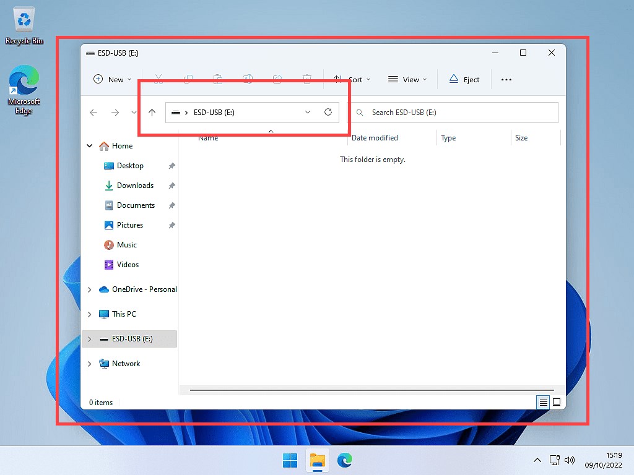Open address bar history dropdown
This screenshot has height=475, width=634.
pyautogui.click(x=308, y=113)
